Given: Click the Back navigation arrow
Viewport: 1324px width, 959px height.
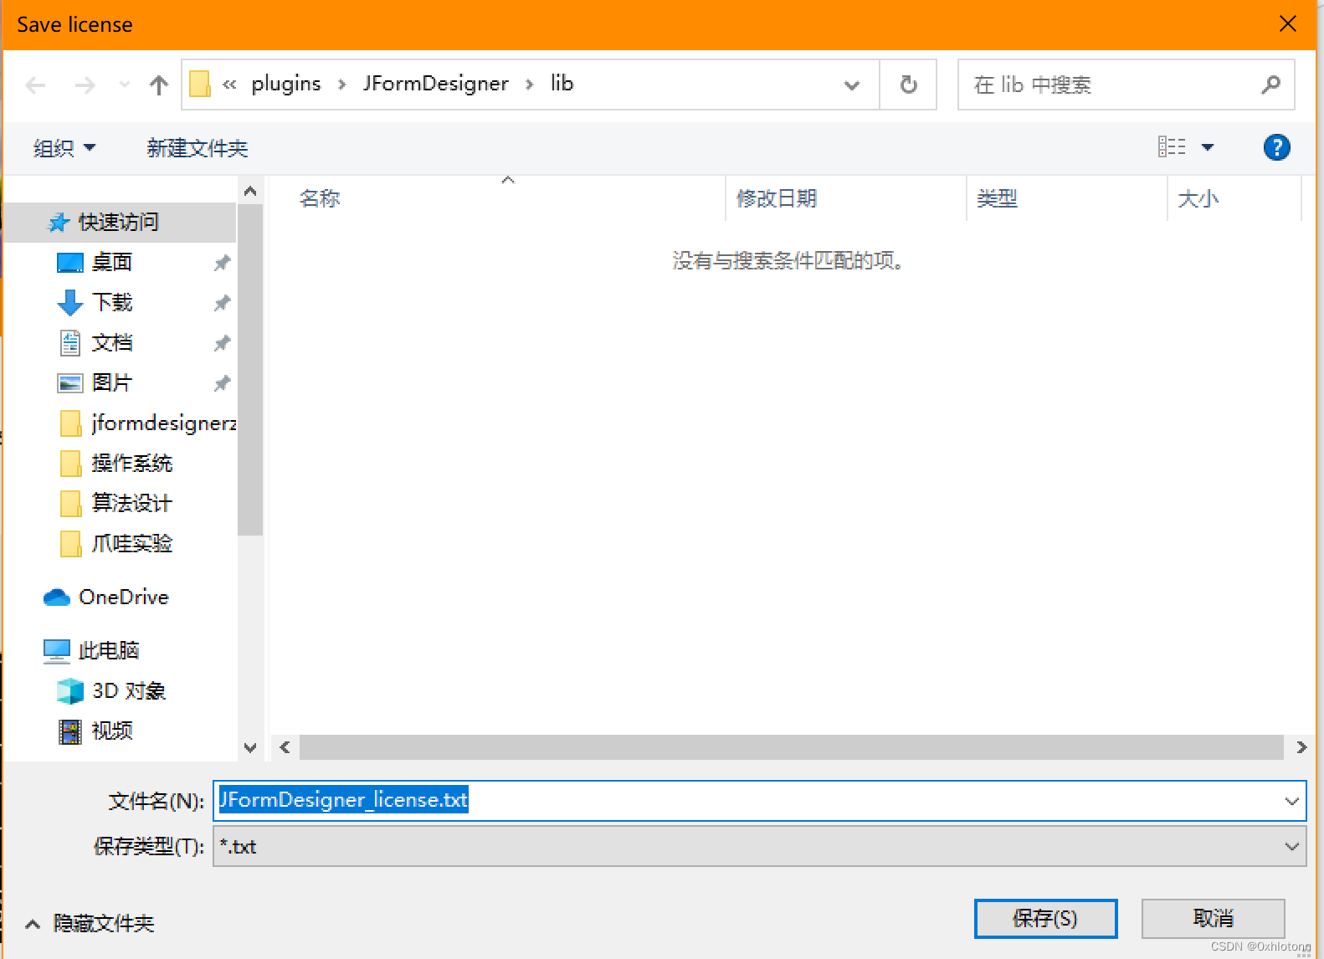Looking at the screenshot, I should tap(35, 85).
